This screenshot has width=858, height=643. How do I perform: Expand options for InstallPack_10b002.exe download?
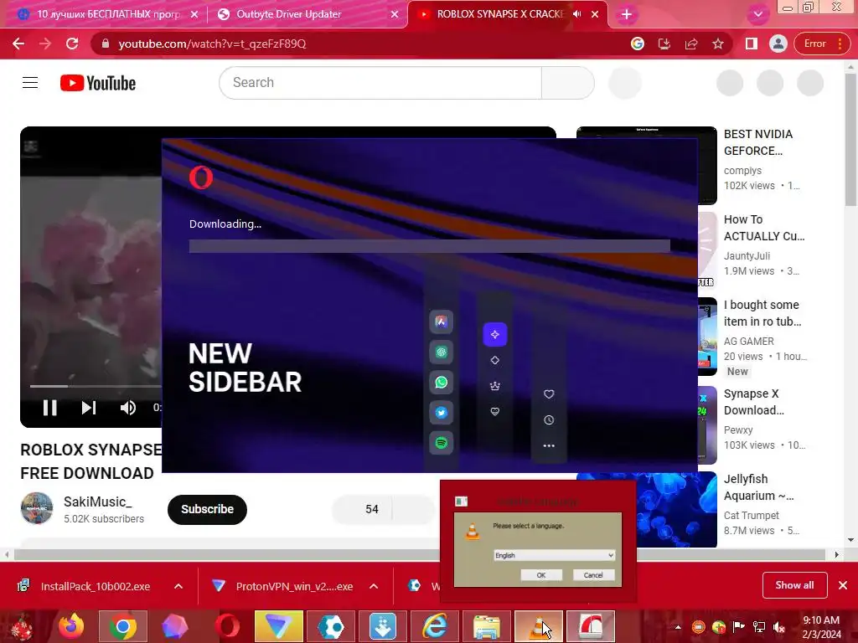178,586
